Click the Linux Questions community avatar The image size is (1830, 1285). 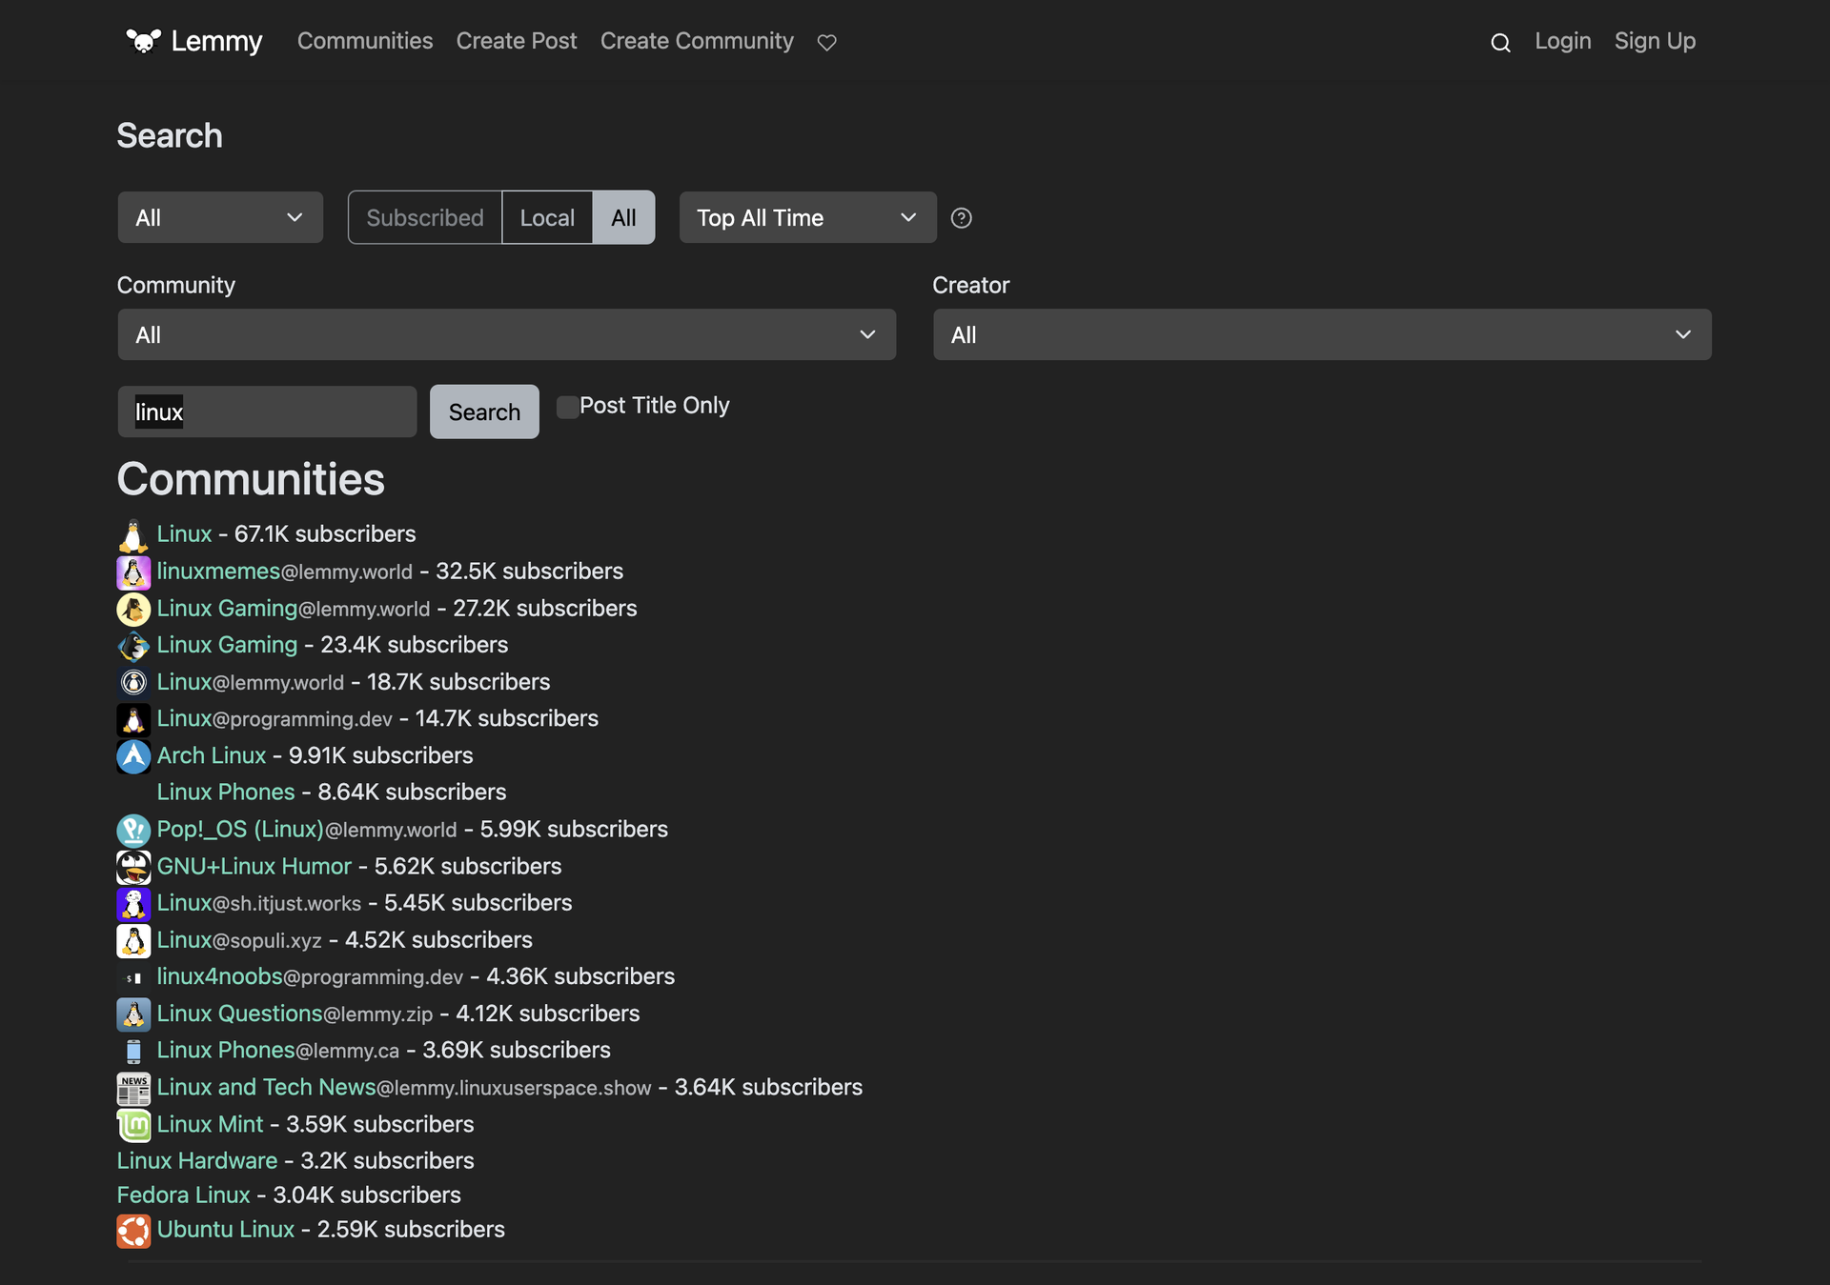[x=133, y=1014]
